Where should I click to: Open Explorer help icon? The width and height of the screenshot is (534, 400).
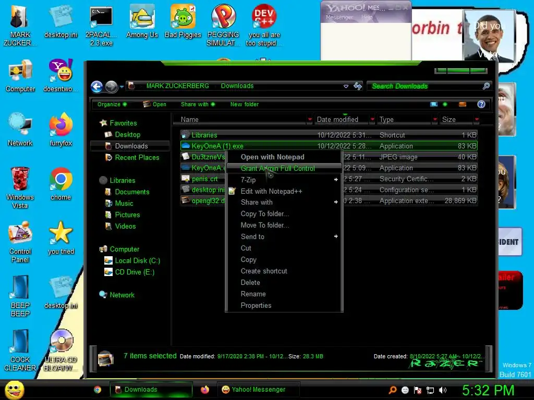tap(481, 104)
